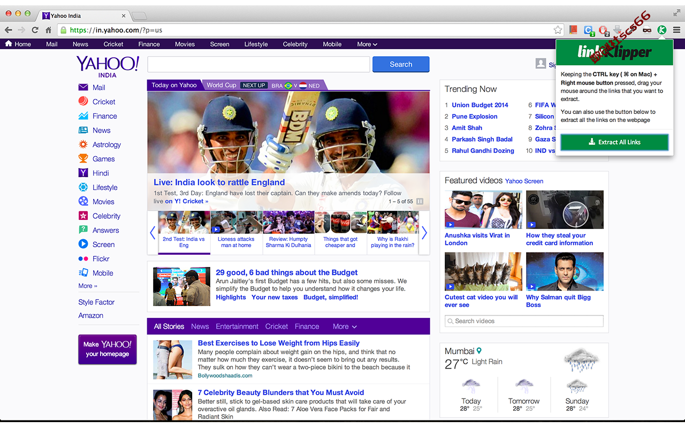Image resolution: width=685 pixels, height=428 pixels.
Task: Expand More link in left sidebar
Action: click(x=88, y=286)
